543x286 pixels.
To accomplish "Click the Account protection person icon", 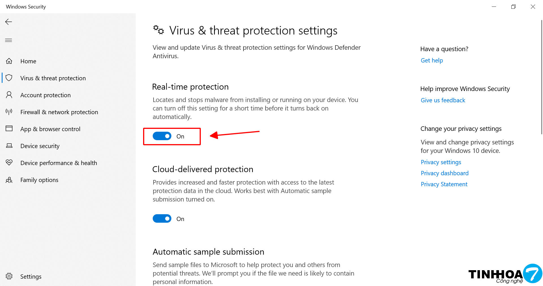I will [x=9, y=95].
